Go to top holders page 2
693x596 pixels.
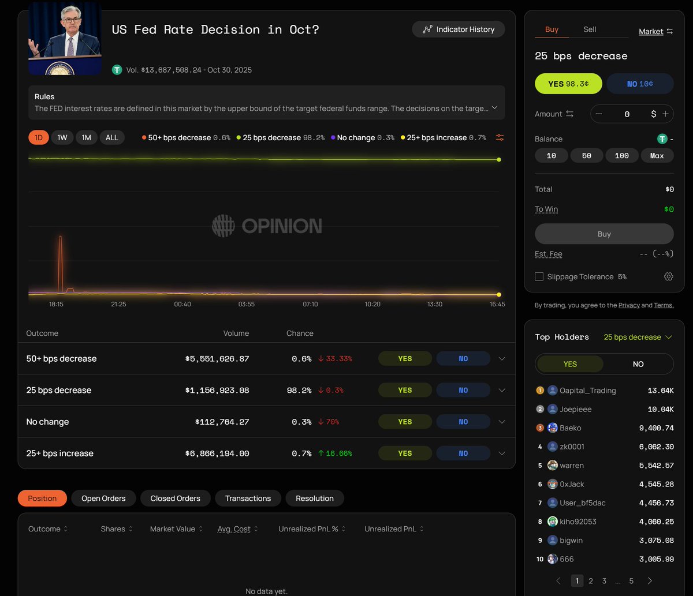tap(590, 580)
